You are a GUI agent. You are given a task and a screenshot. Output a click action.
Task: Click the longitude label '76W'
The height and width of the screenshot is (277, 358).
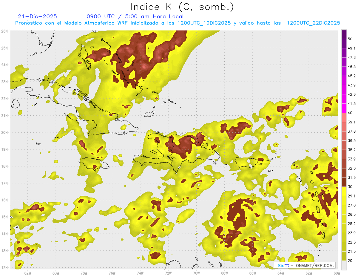112,273
